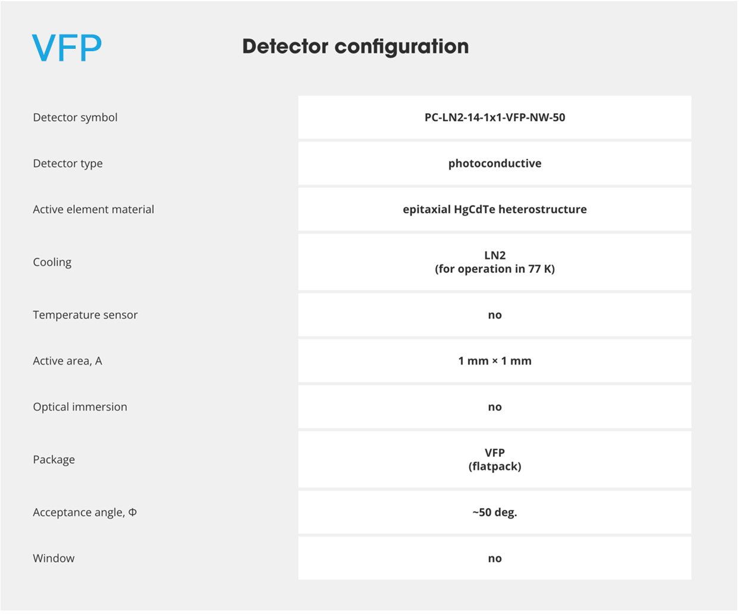Select the LN2 cooling value cell
739x614 pixels.
495,262
